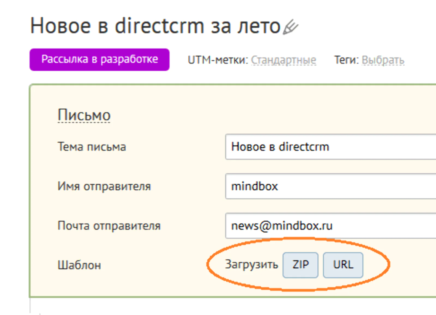Screen dimensions: 436x315
Task: Focus the 'Имя отправителя' field with mindbox
Action: [x=330, y=186]
